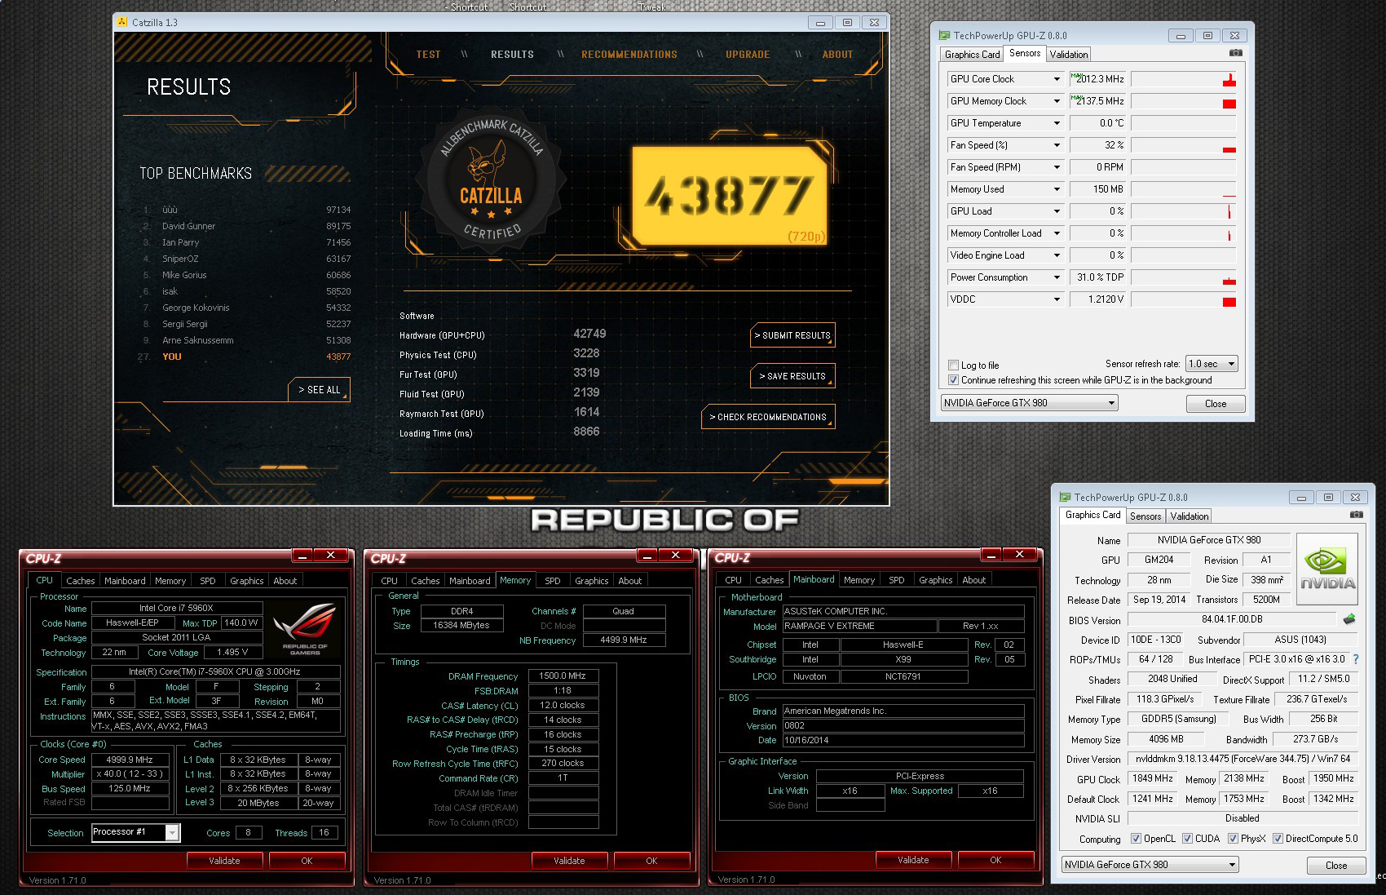The width and height of the screenshot is (1386, 895).
Task: Open the ABOUT tab in Catzilla
Action: 837,55
